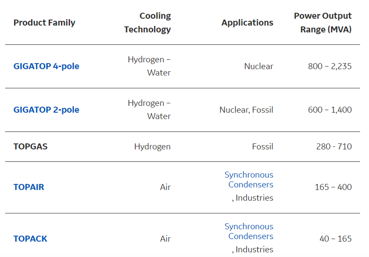Click the 40 – 165 power range value

336,238
